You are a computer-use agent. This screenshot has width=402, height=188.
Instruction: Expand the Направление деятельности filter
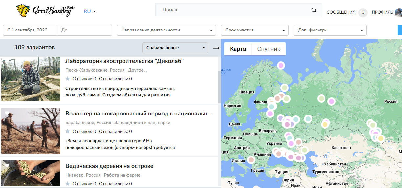click(166, 30)
